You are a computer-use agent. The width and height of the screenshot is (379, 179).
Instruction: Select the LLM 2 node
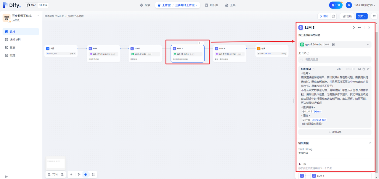[145, 54]
